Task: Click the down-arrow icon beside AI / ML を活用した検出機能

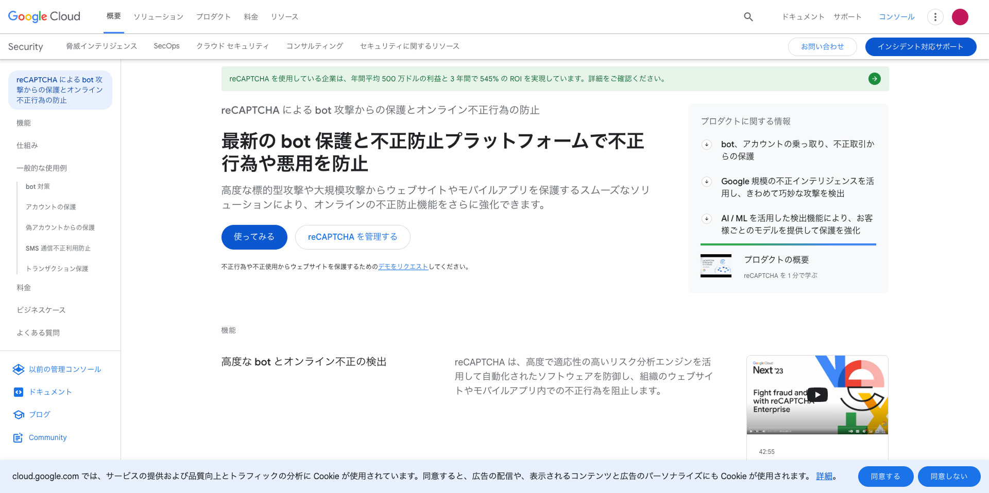Action: click(x=707, y=219)
